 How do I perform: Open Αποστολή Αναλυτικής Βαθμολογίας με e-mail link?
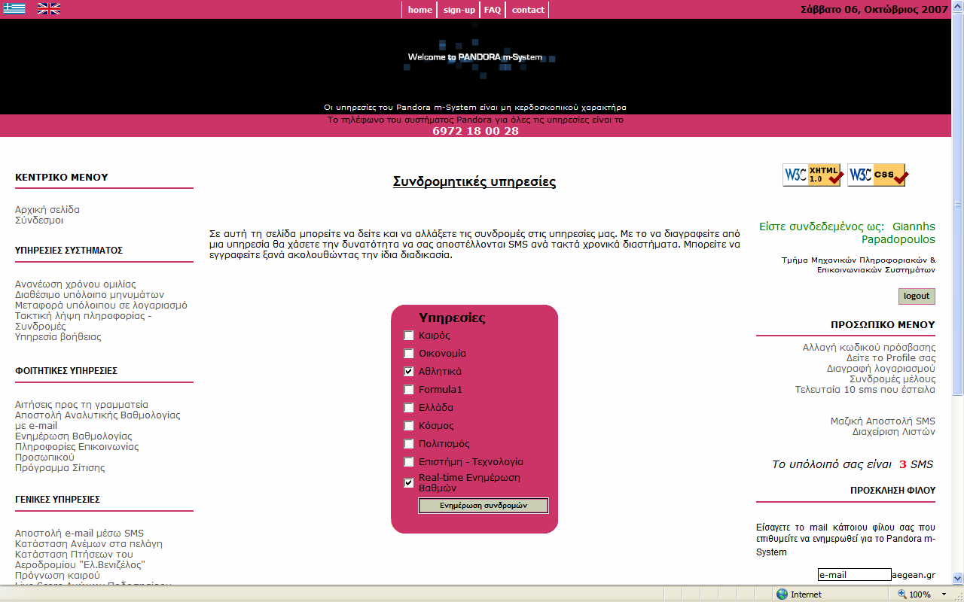click(x=98, y=421)
